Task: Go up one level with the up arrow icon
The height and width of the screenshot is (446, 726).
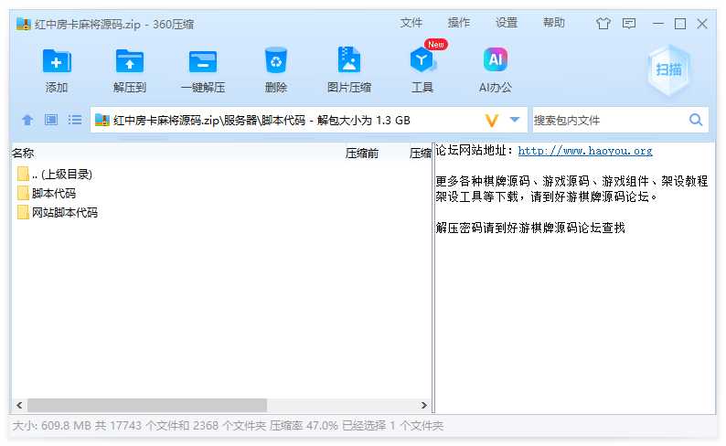Action: (x=27, y=121)
